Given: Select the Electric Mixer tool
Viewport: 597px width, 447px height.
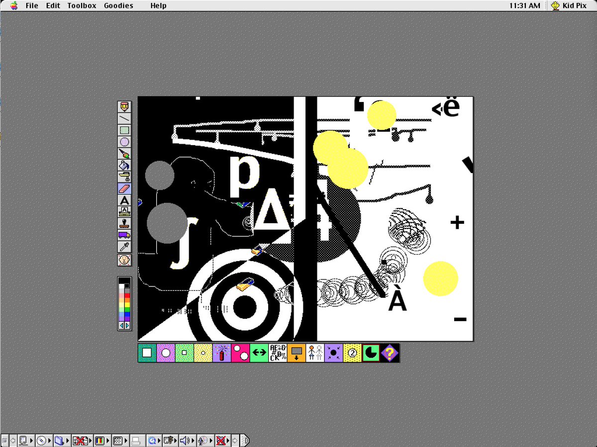Looking at the screenshot, I should [x=124, y=177].
